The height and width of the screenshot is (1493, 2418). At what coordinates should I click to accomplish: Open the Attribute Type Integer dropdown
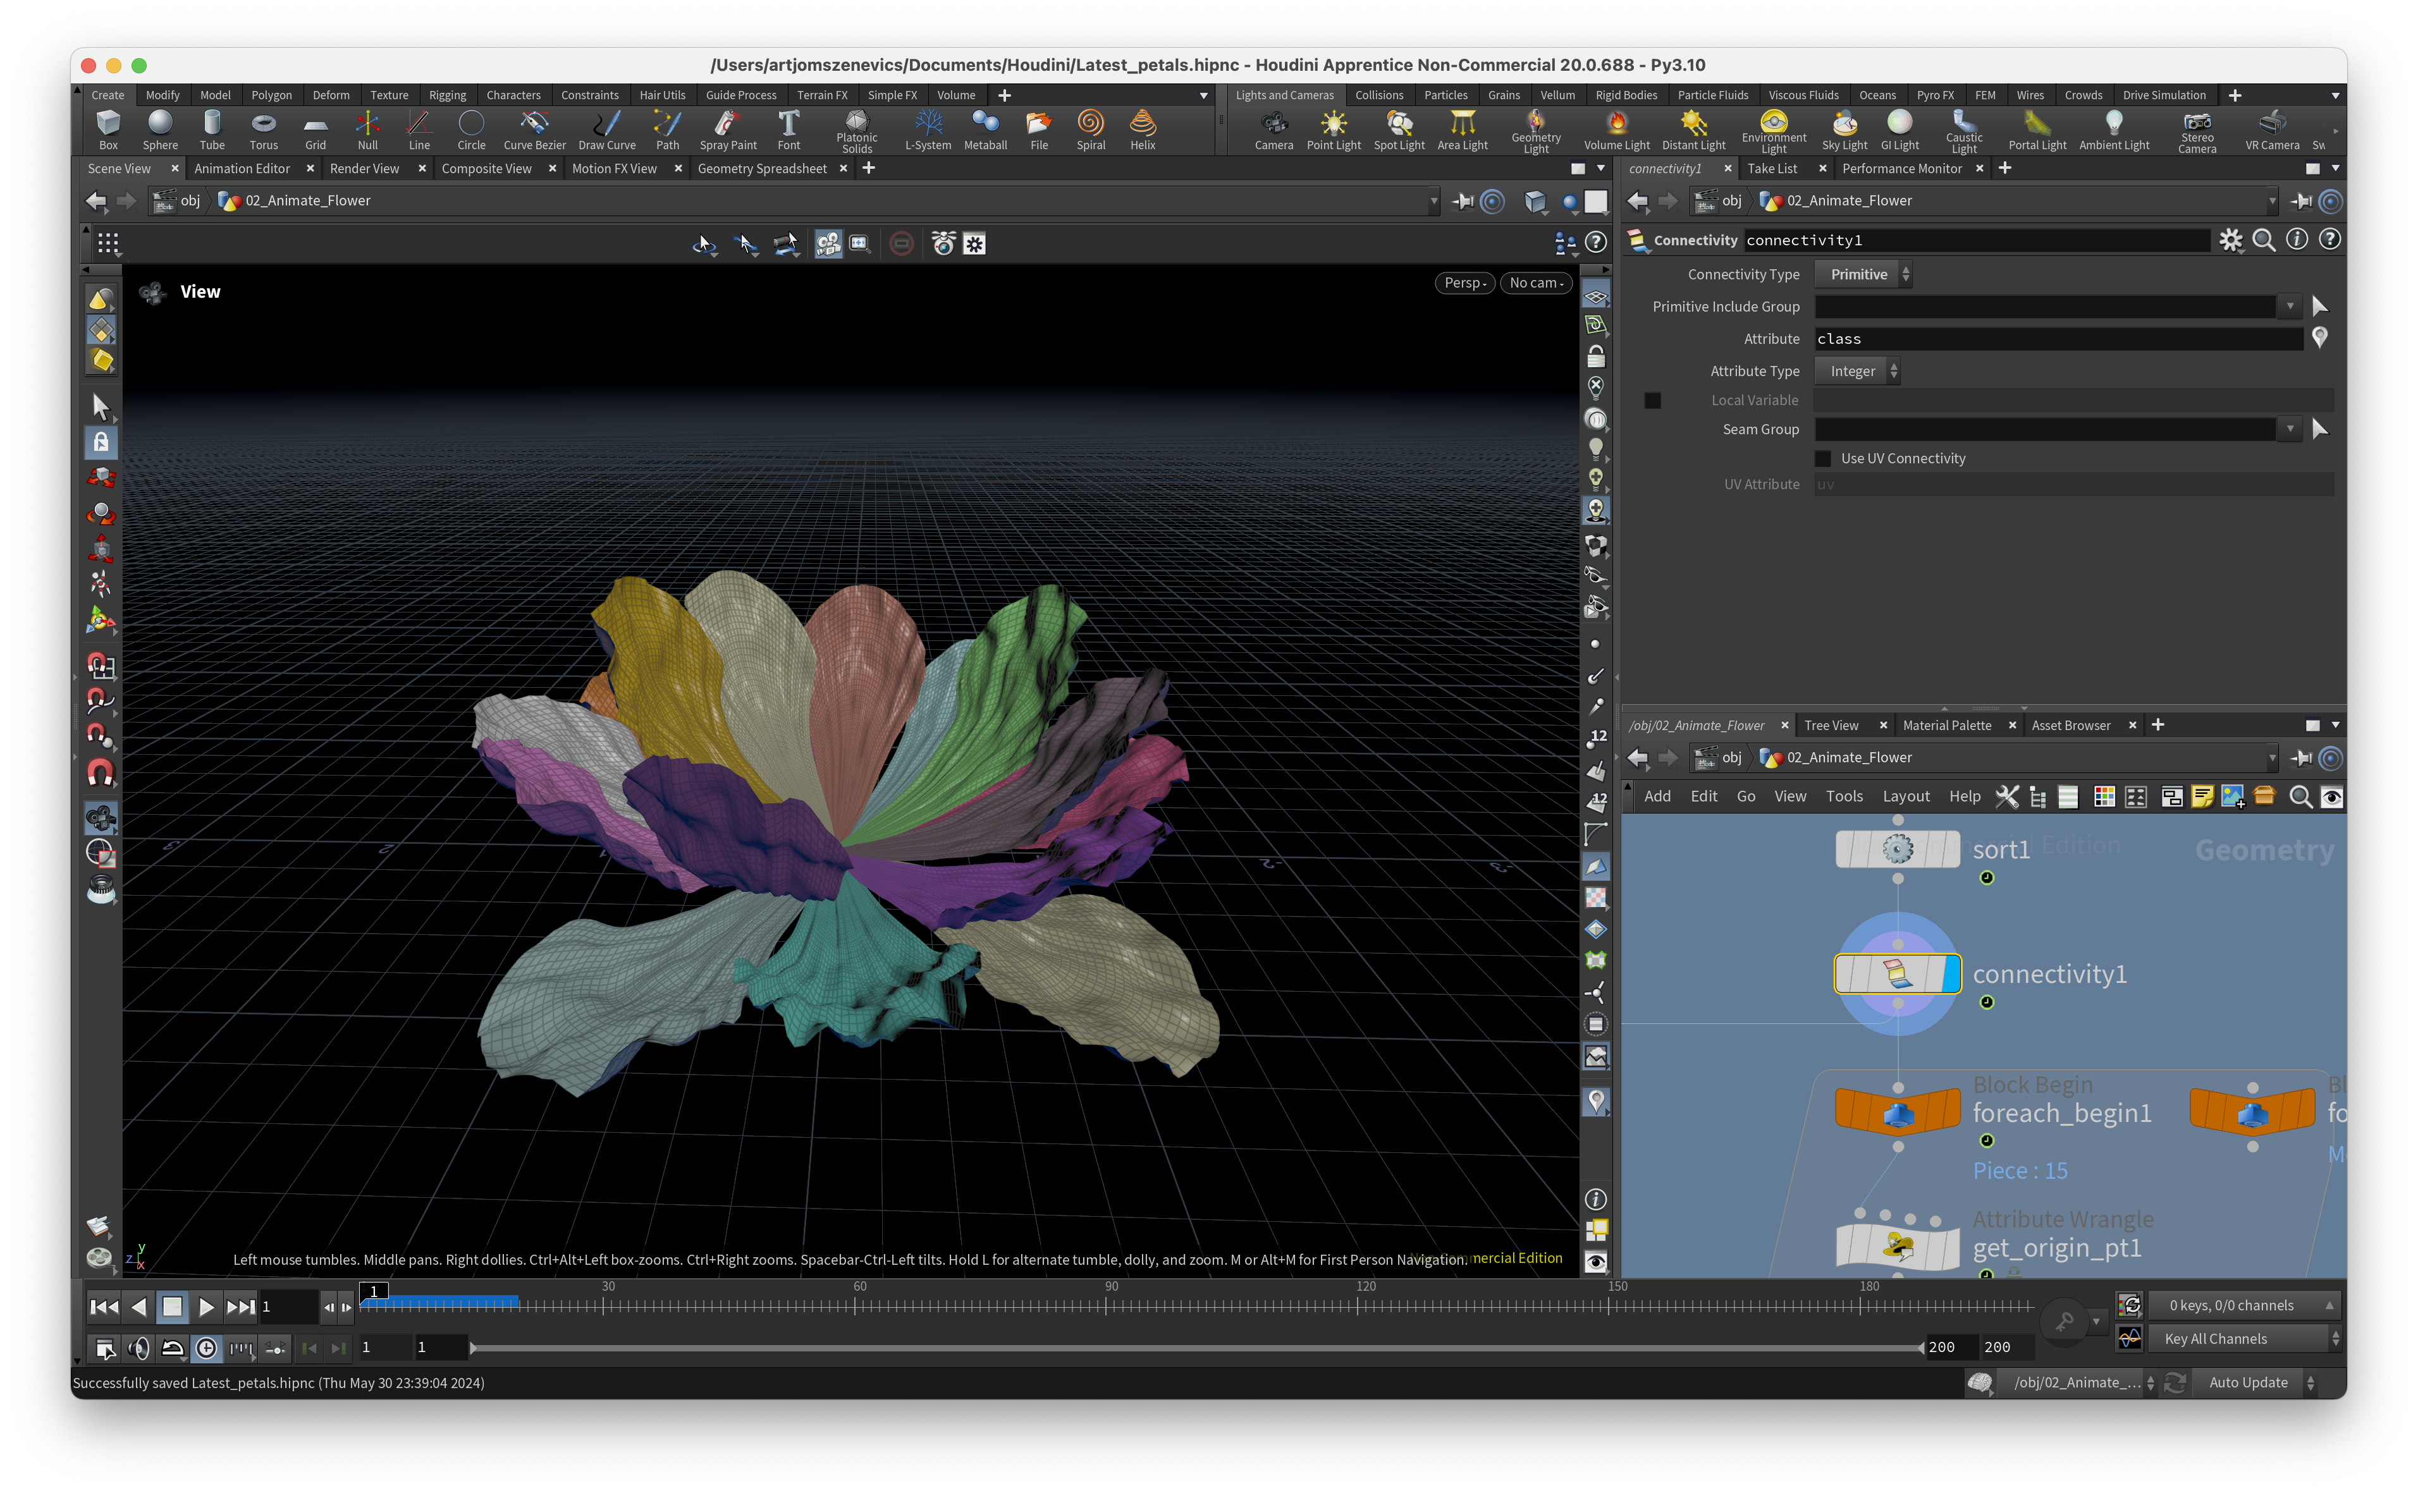tap(1857, 371)
